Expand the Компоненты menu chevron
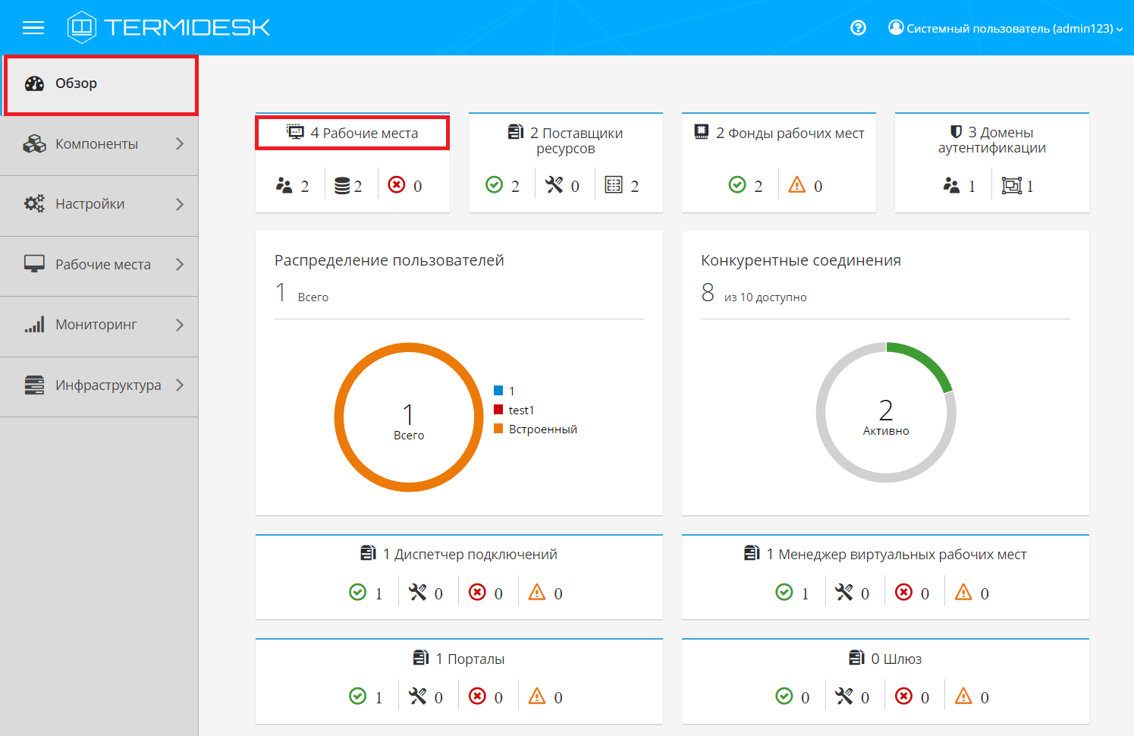Screen dimensions: 1134x736 coord(180,144)
